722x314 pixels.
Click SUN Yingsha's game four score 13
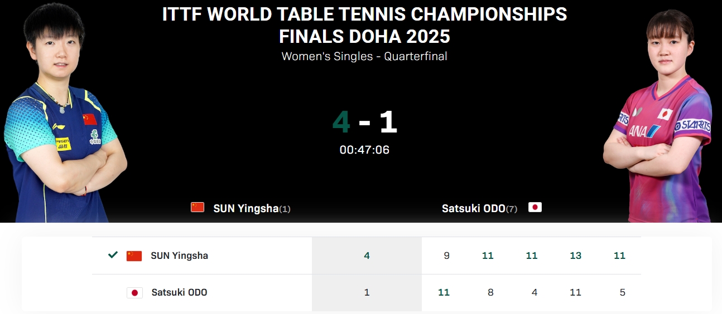click(x=575, y=256)
